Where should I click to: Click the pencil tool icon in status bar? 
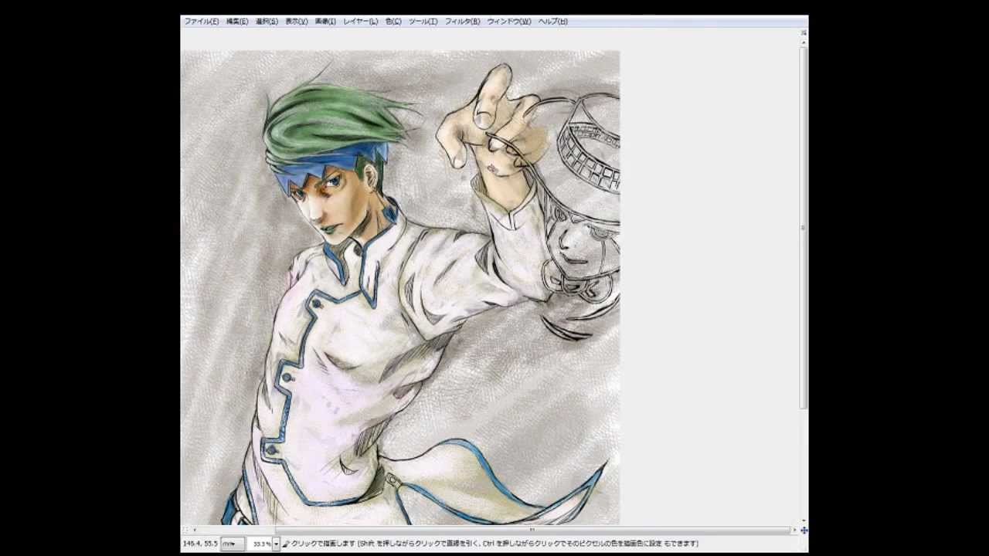point(286,544)
